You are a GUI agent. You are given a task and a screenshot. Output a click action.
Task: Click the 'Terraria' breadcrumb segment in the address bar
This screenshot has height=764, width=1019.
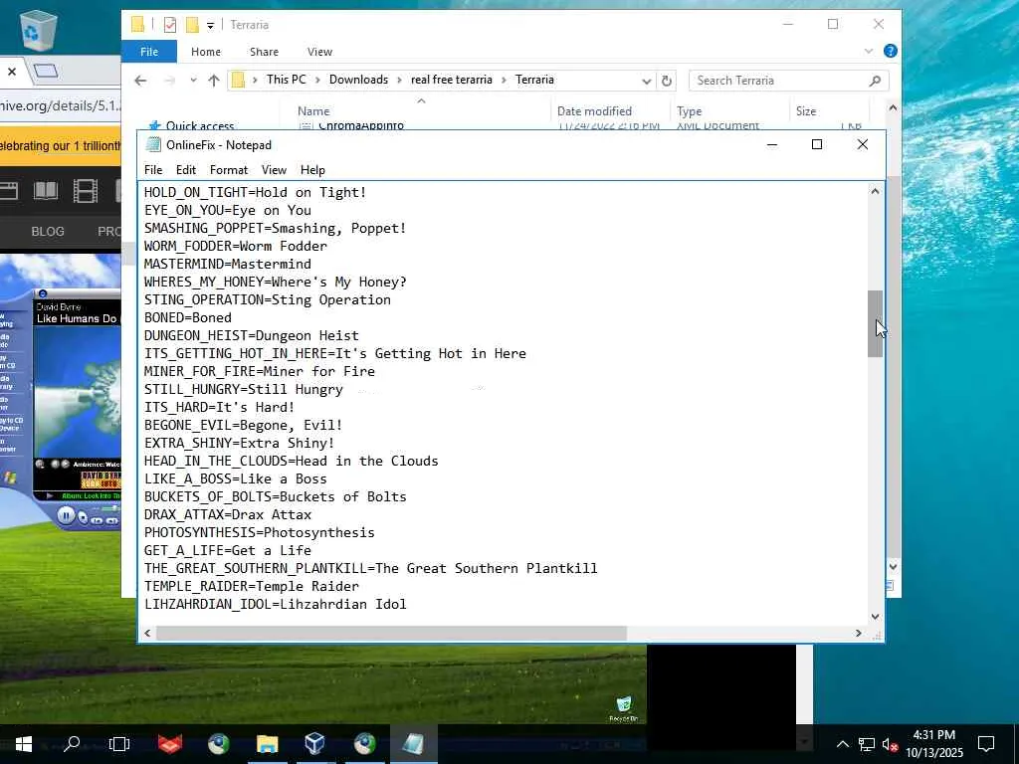tap(534, 80)
